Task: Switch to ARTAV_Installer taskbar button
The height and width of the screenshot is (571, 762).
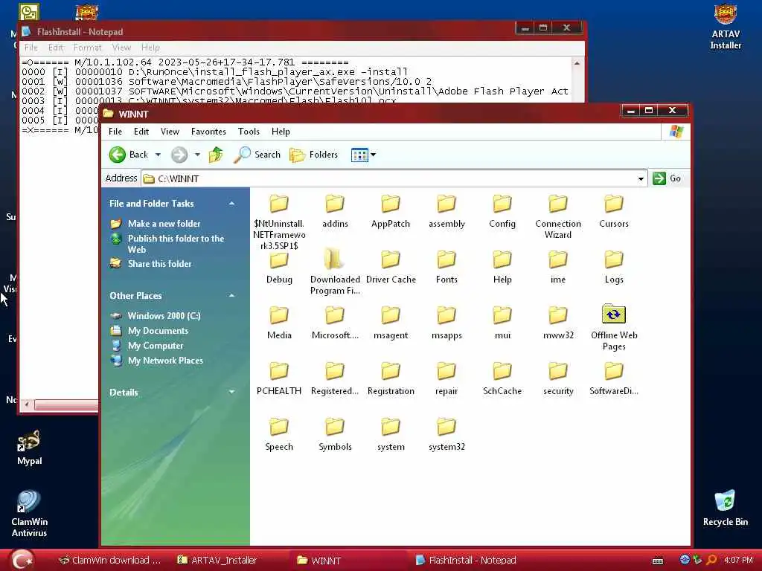Action: click(x=217, y=561)
